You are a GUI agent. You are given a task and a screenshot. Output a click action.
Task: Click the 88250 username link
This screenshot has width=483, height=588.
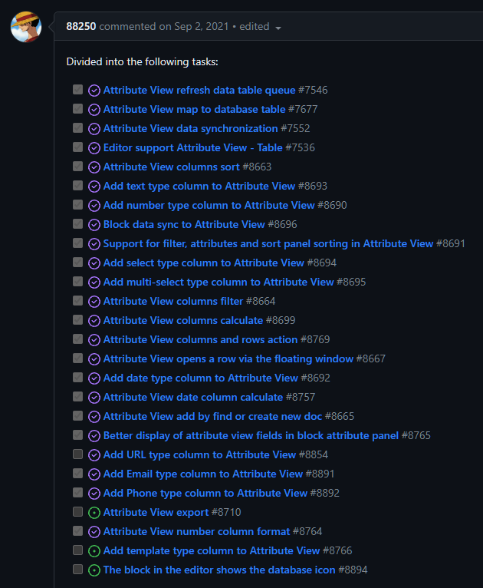pos(81,26)
